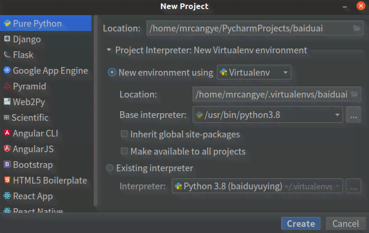Select Pure Python project type
The width and height of the screenshot is (369, 233).
[x=46, y=23]
